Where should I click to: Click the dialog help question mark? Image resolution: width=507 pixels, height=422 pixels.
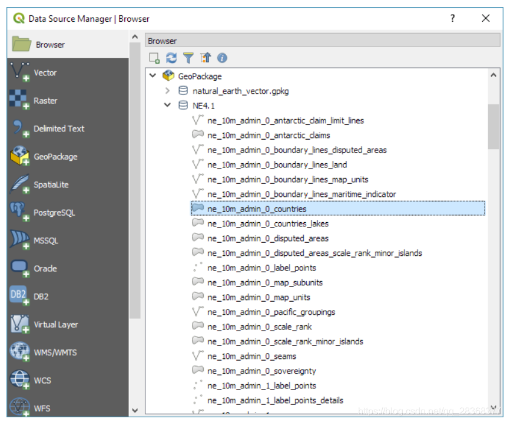[x=453, y=18]
